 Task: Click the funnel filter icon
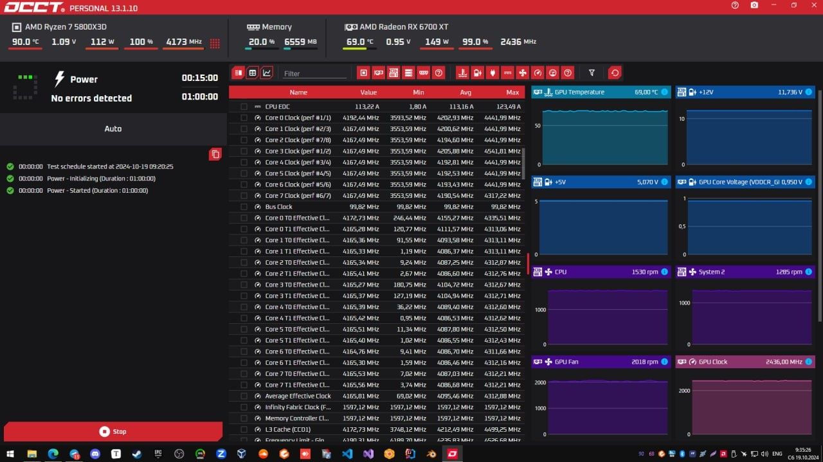tap(592, 73)
